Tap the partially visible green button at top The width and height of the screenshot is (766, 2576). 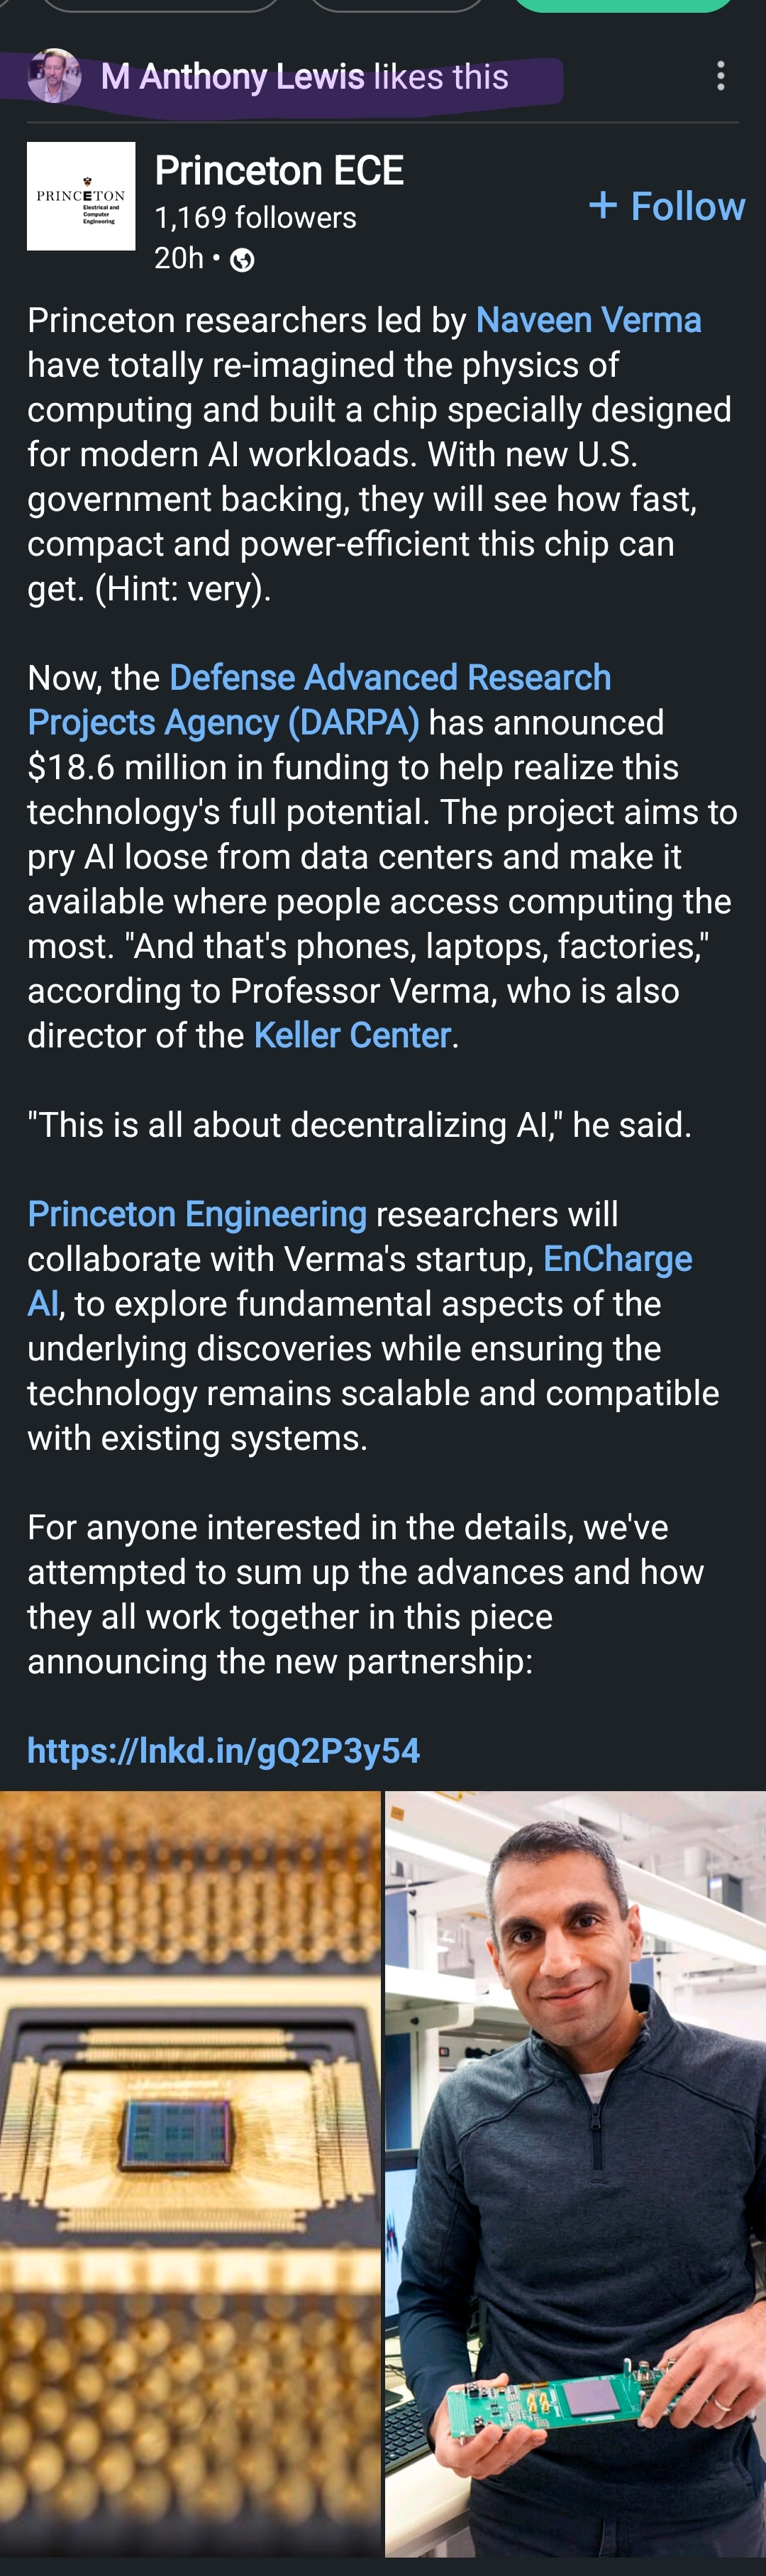pos(623,5)
